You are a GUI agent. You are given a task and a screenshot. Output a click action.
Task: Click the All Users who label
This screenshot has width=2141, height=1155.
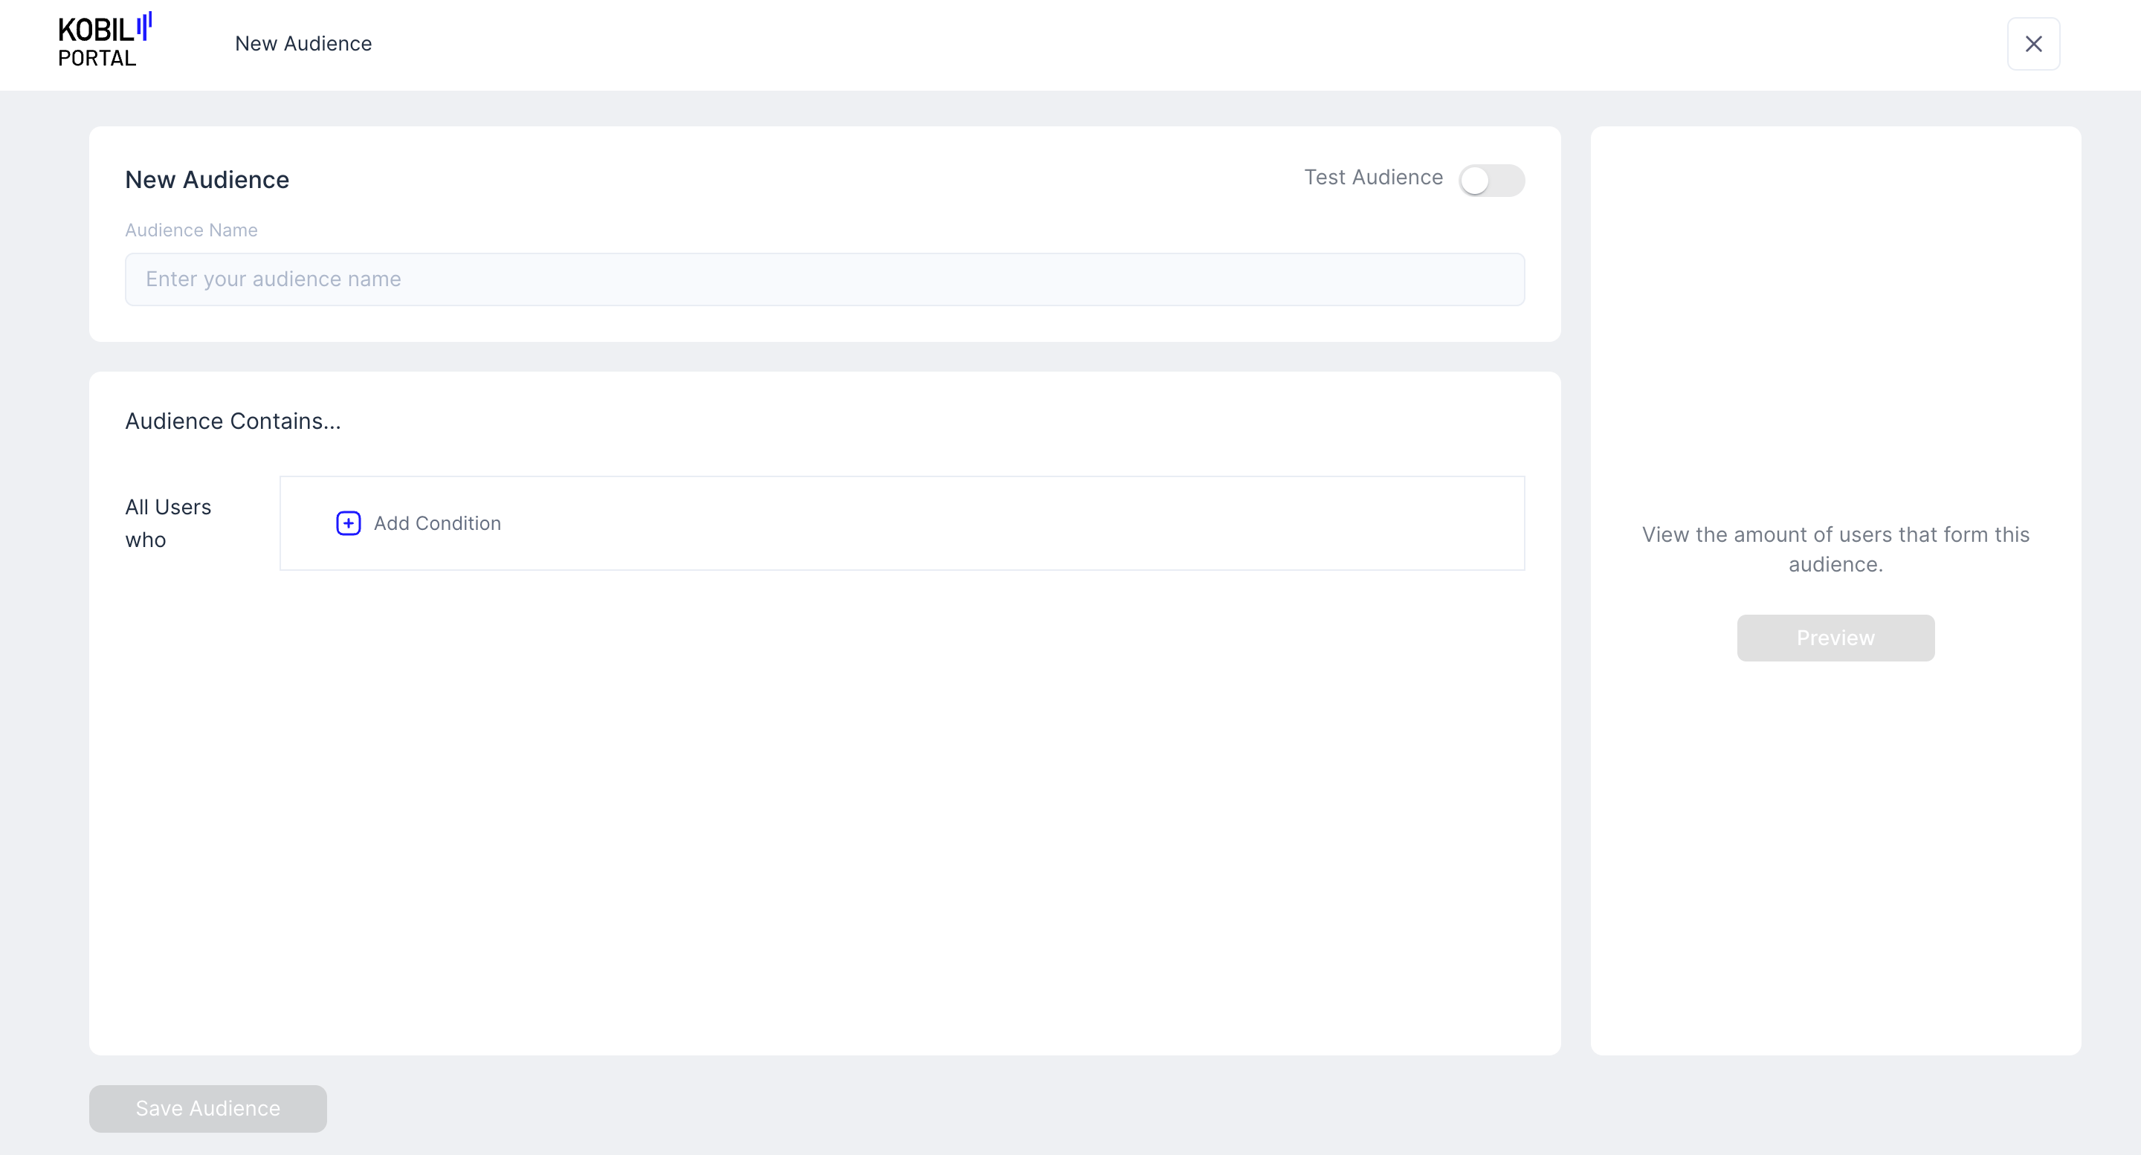tap(168, 522)
